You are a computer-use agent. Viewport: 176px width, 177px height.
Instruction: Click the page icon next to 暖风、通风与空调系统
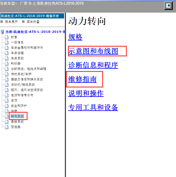[x=7, y=90]
